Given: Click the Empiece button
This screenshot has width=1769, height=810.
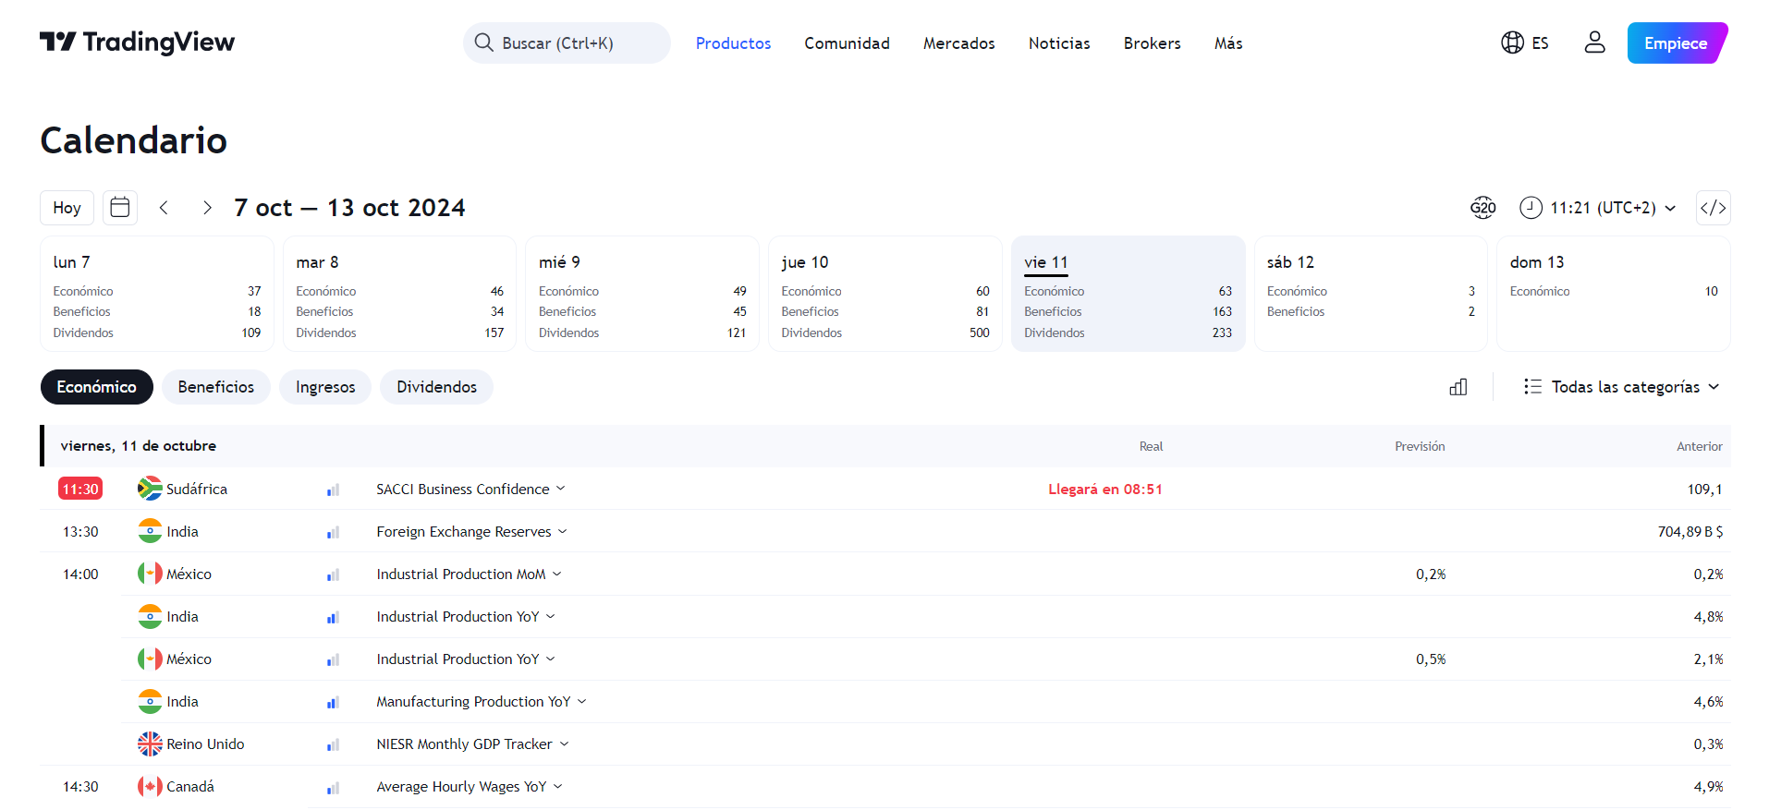Looking at the screenshot, I should tap(1676, 43).
